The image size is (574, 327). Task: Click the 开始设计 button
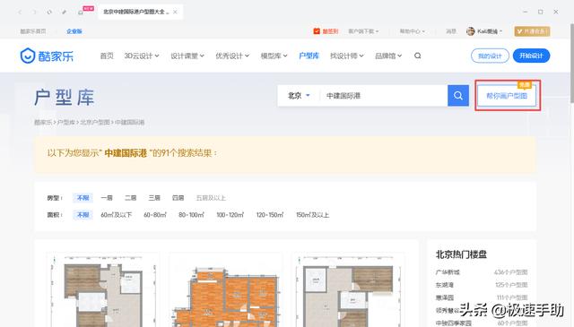point(531,56)
